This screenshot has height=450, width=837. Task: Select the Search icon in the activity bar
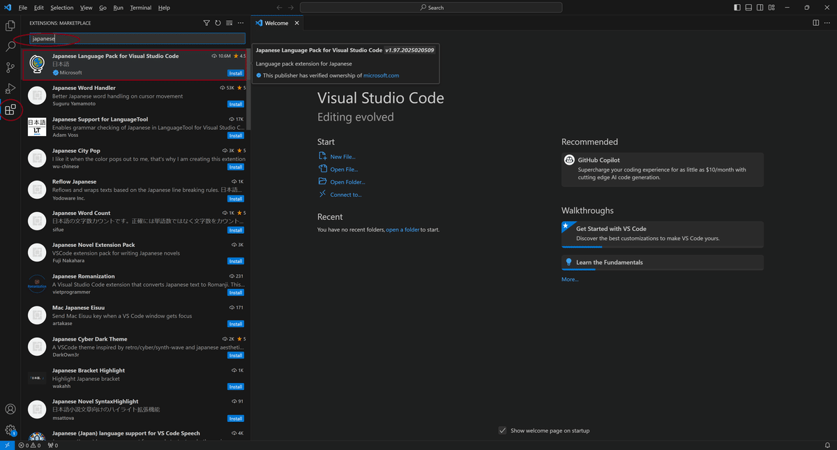coord(10,46)
